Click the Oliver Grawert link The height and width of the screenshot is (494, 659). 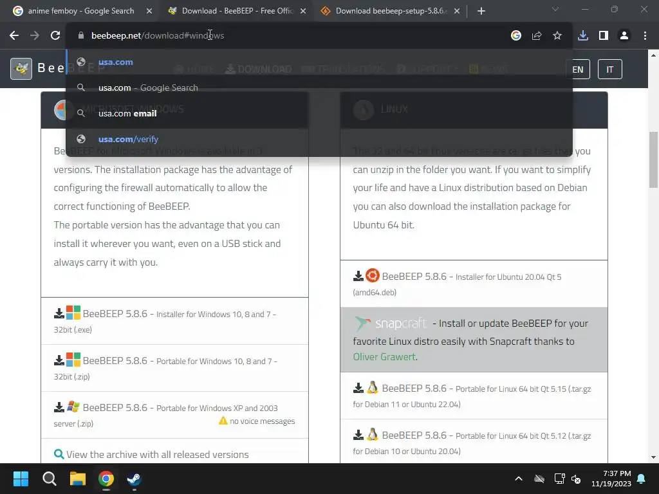[384, 356]
